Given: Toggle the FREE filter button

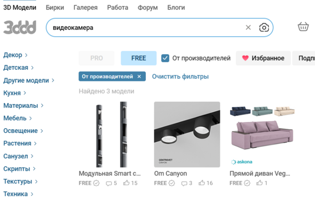Looking at the screenshot, I should pos(139,58).
